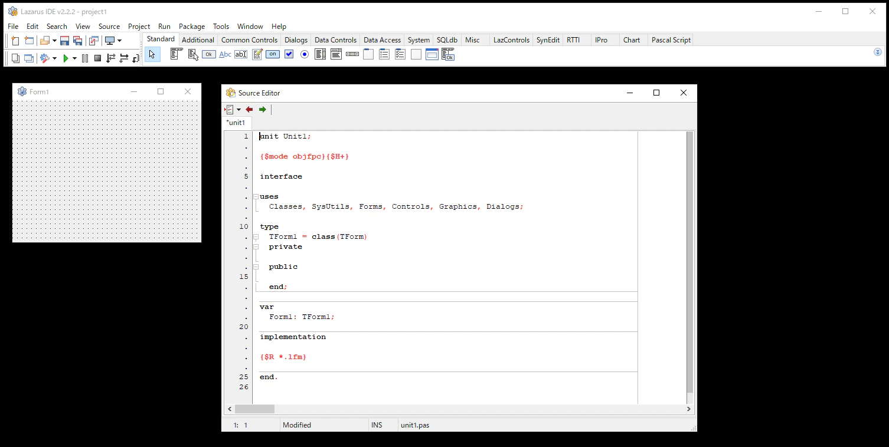Open the Project menu
This screenshot has height=447, width=889.
pos(139,27)
